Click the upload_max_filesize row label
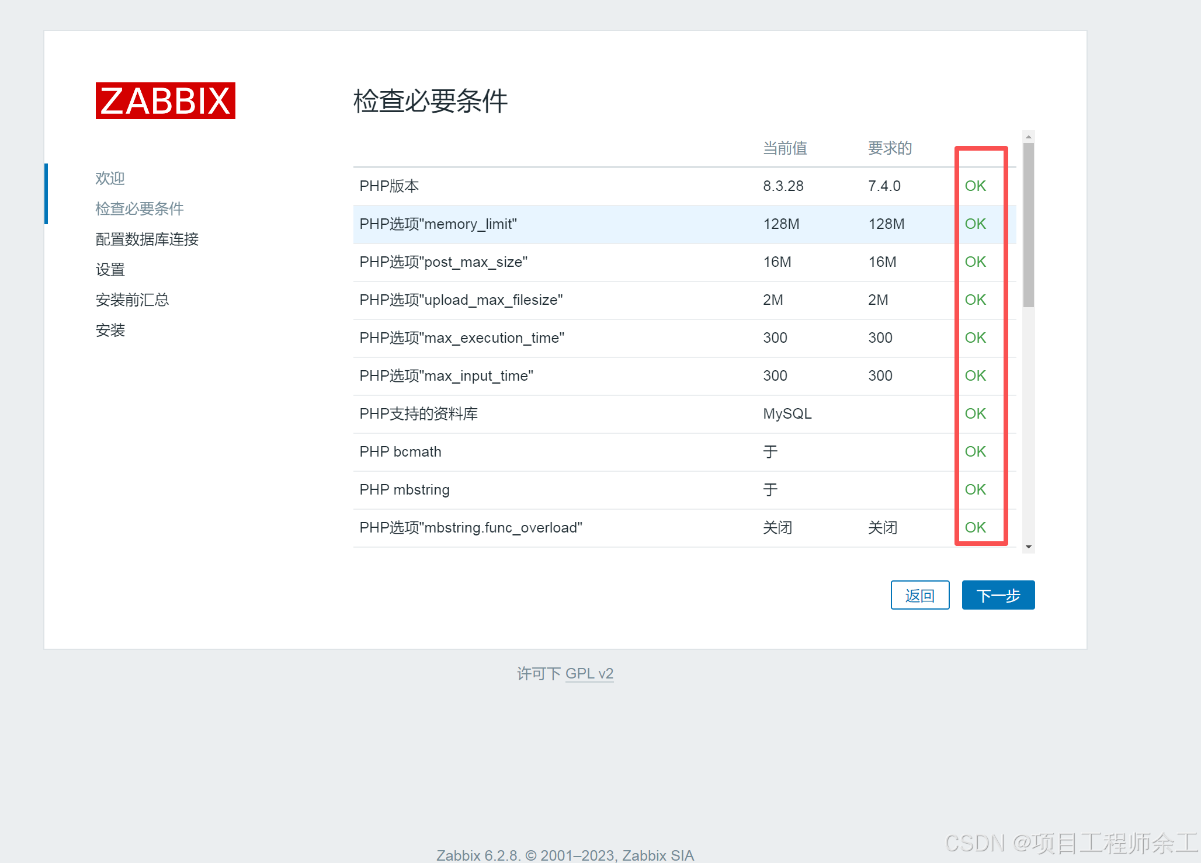 click(x=461, y=300)
